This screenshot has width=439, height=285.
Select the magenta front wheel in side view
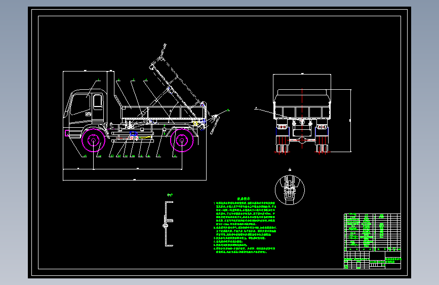93,140
